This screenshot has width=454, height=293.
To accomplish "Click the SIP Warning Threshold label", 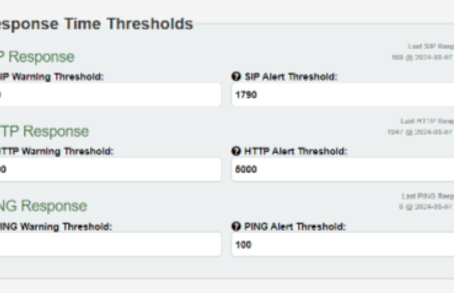I will point(51,77).
